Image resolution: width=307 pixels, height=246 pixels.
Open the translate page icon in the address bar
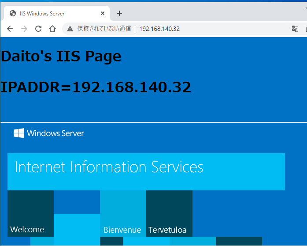coord(295,29)
